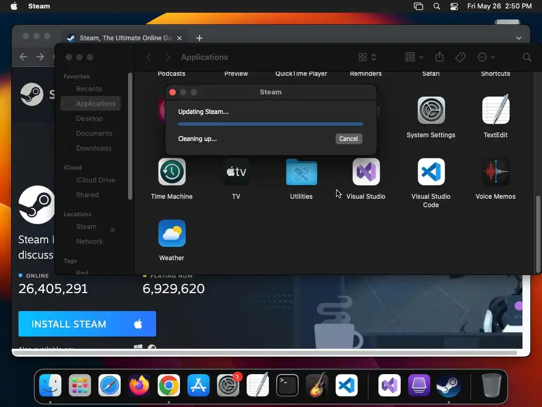Open the Utilities folder
542x407 pixels.
301,172
